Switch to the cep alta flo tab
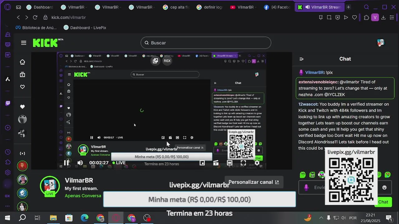The width and height of the screenshot is (399, 224). [176, 7]
